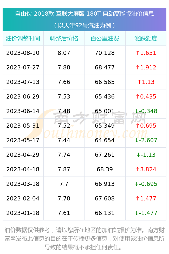Click the red up-arrow value 3.824
This screenshot has width=169, height=254.
pyautogui.click(x=146, y=170)
